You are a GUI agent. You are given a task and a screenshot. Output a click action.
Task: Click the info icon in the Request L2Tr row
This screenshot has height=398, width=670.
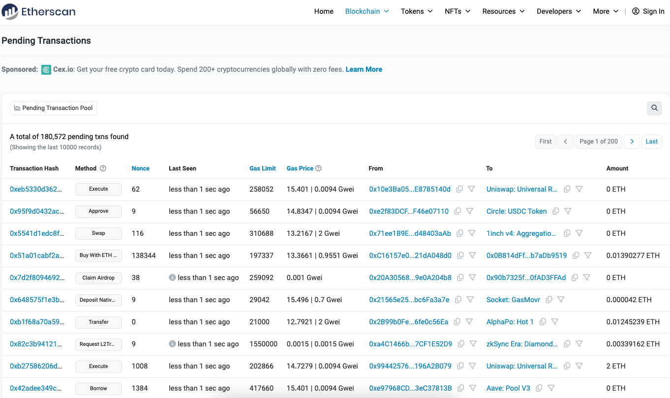[172, 344]
